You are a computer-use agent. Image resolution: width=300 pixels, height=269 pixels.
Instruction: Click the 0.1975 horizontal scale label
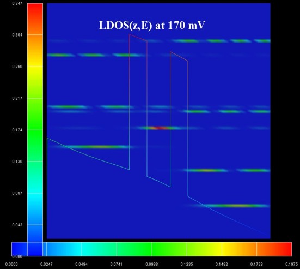coord(292,264)
